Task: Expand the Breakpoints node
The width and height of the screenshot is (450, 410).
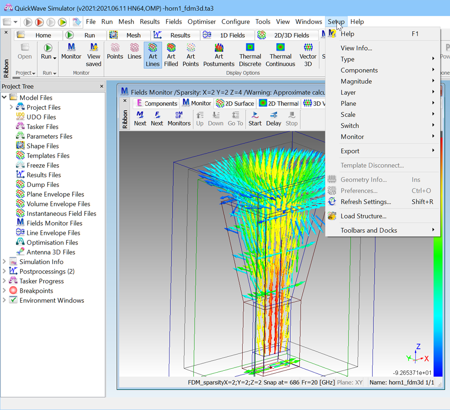Action: [4, 290]
